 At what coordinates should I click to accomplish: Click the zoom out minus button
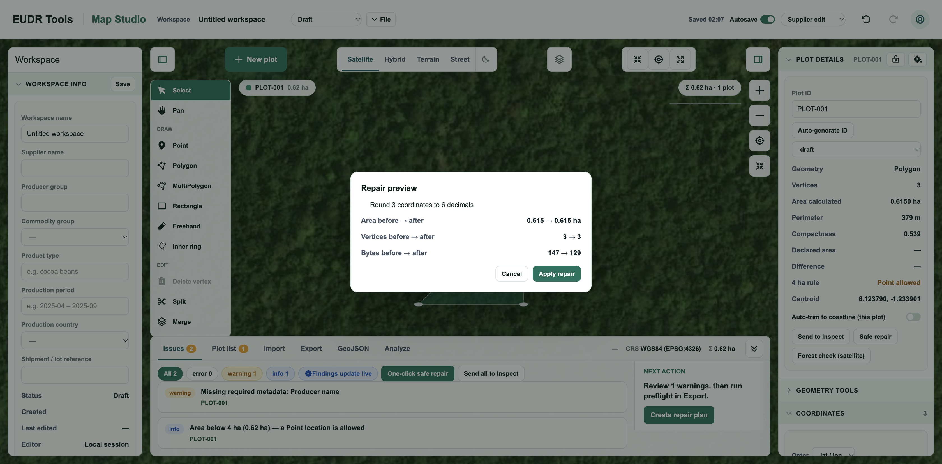coord(759,115)
